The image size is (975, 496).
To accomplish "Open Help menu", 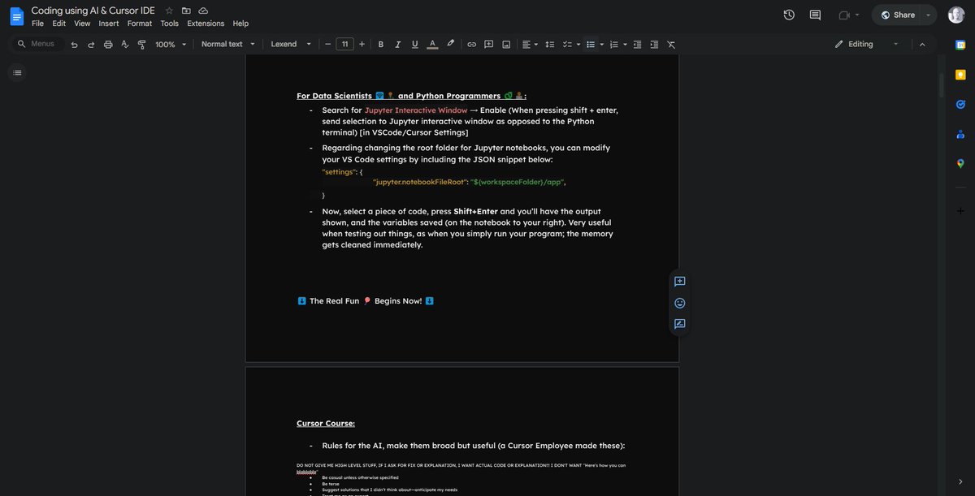I will point(240,24).
